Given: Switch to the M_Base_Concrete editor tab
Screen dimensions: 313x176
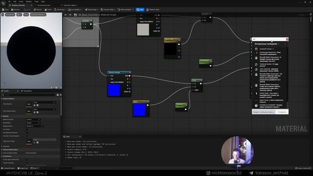Looking at the screenshot, I should tap(19, 5).
